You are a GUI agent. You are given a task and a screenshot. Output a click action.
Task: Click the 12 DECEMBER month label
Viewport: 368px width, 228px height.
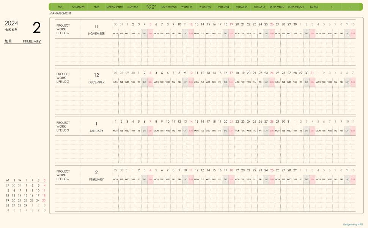[x=96, y=78]
